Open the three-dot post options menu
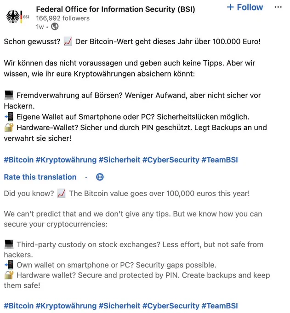The width and height of the screenshot is (290, 313). pyautogui.click(x=278, y=7)
